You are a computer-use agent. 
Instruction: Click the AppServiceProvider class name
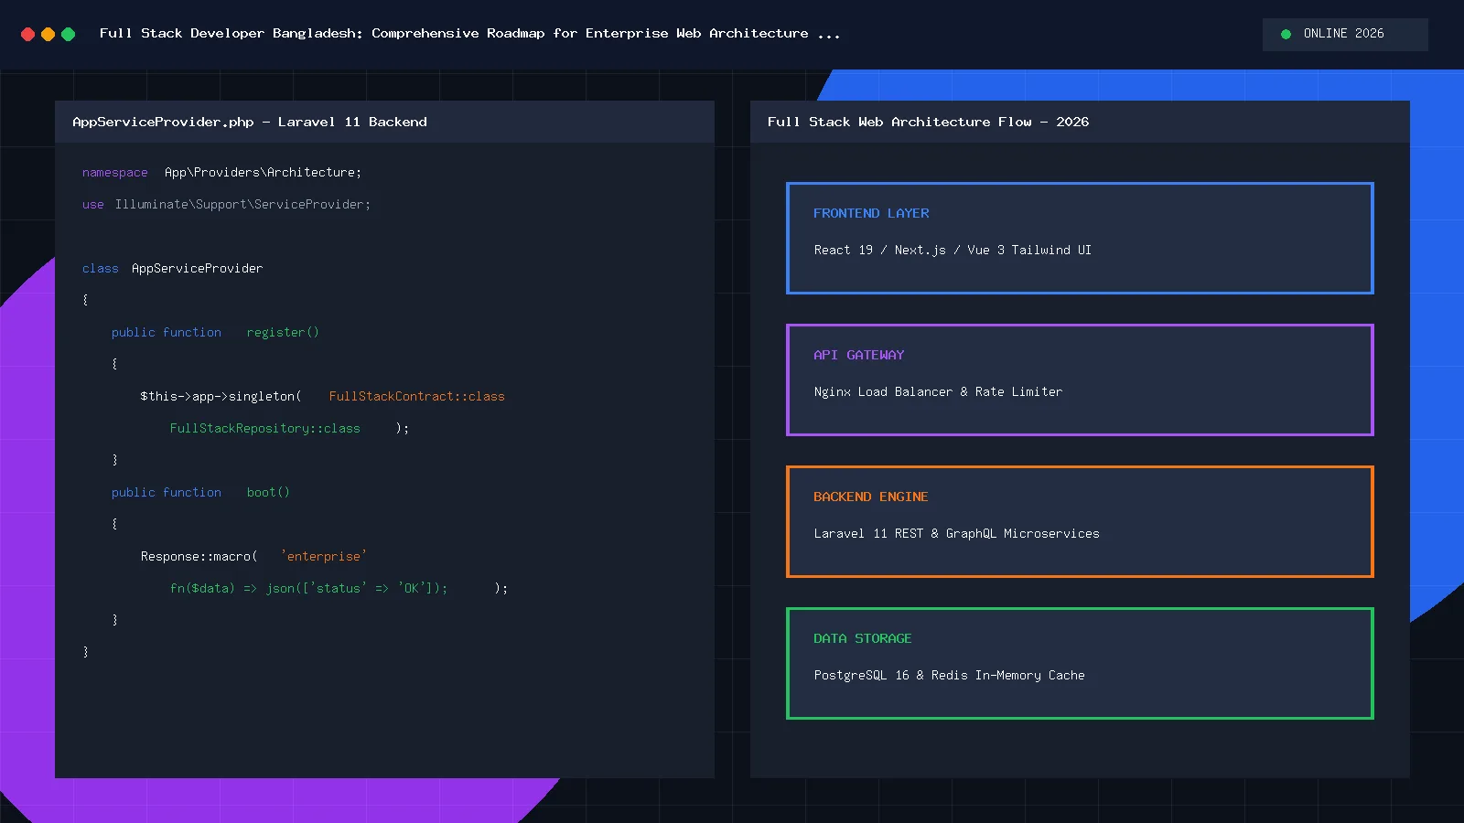pyautogui.click(x=197, y=268)
